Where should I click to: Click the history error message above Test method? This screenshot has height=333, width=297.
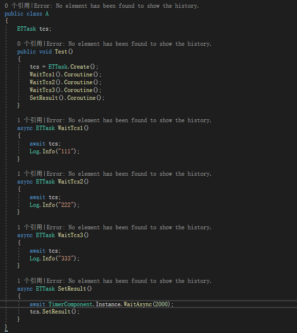(x=129, y=44)
